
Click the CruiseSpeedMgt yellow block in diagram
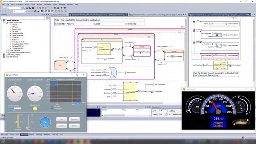130,92
